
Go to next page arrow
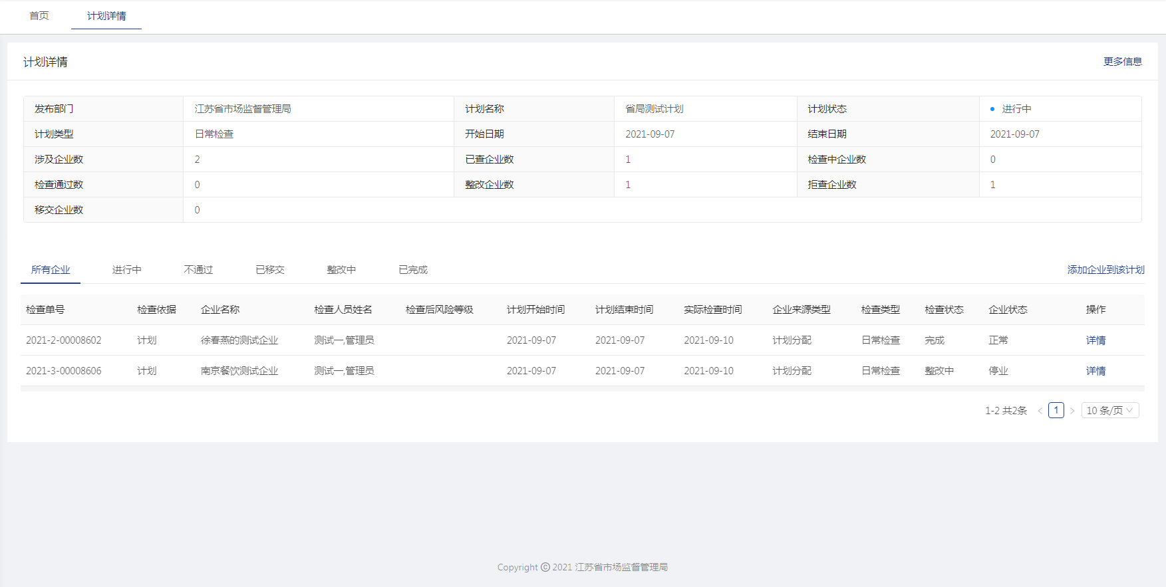tap(1072, 411)
